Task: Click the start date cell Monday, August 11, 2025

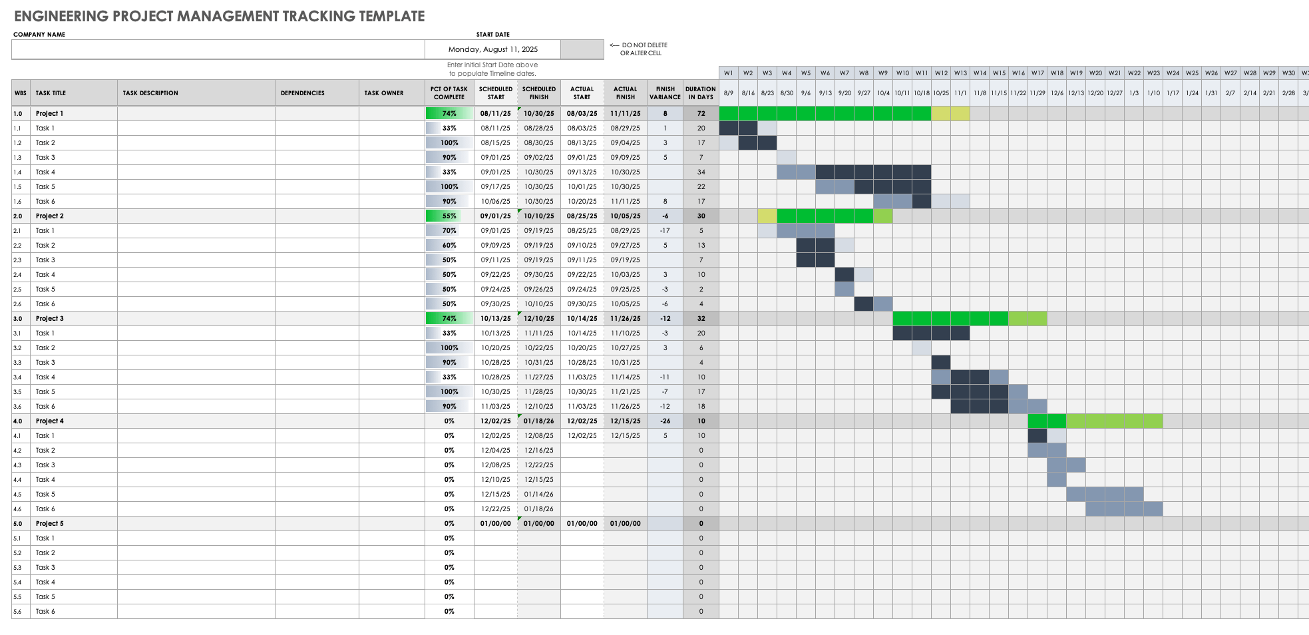Action: click(x=492, y=49)
